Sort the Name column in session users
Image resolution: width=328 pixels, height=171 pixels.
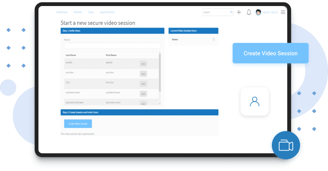214,39
